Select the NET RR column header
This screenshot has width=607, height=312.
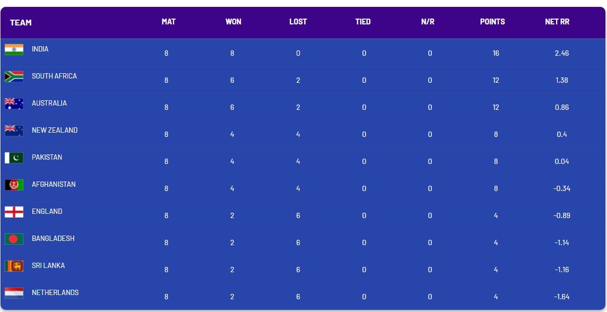[x=557, y=22]
